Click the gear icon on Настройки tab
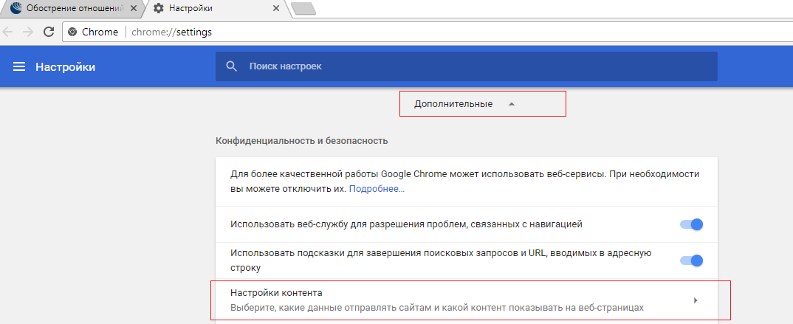 click(158, 8)
